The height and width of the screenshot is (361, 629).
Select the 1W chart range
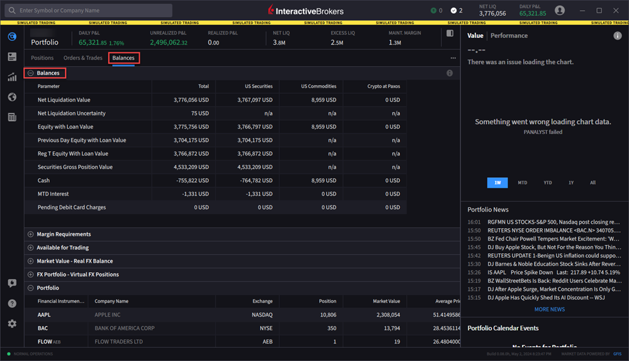(x=497, y=183)
